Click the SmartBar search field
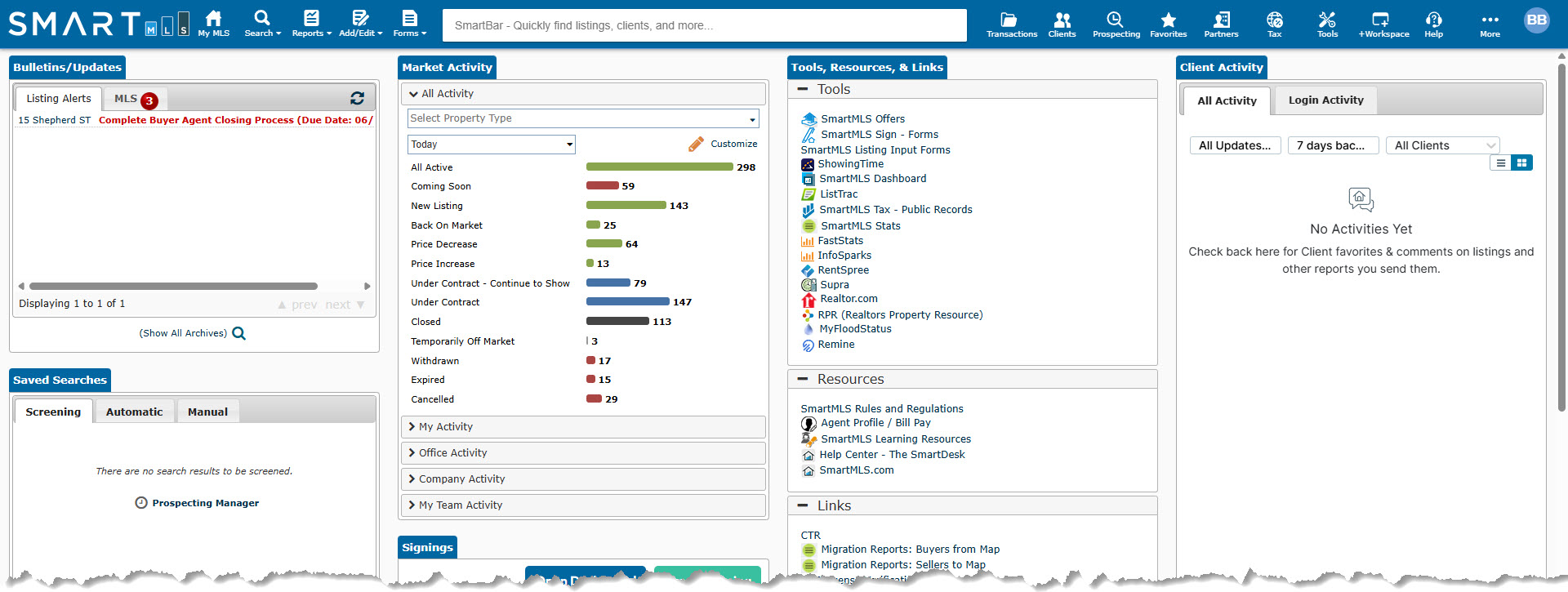1568x592 pixels. click(704, 25)
